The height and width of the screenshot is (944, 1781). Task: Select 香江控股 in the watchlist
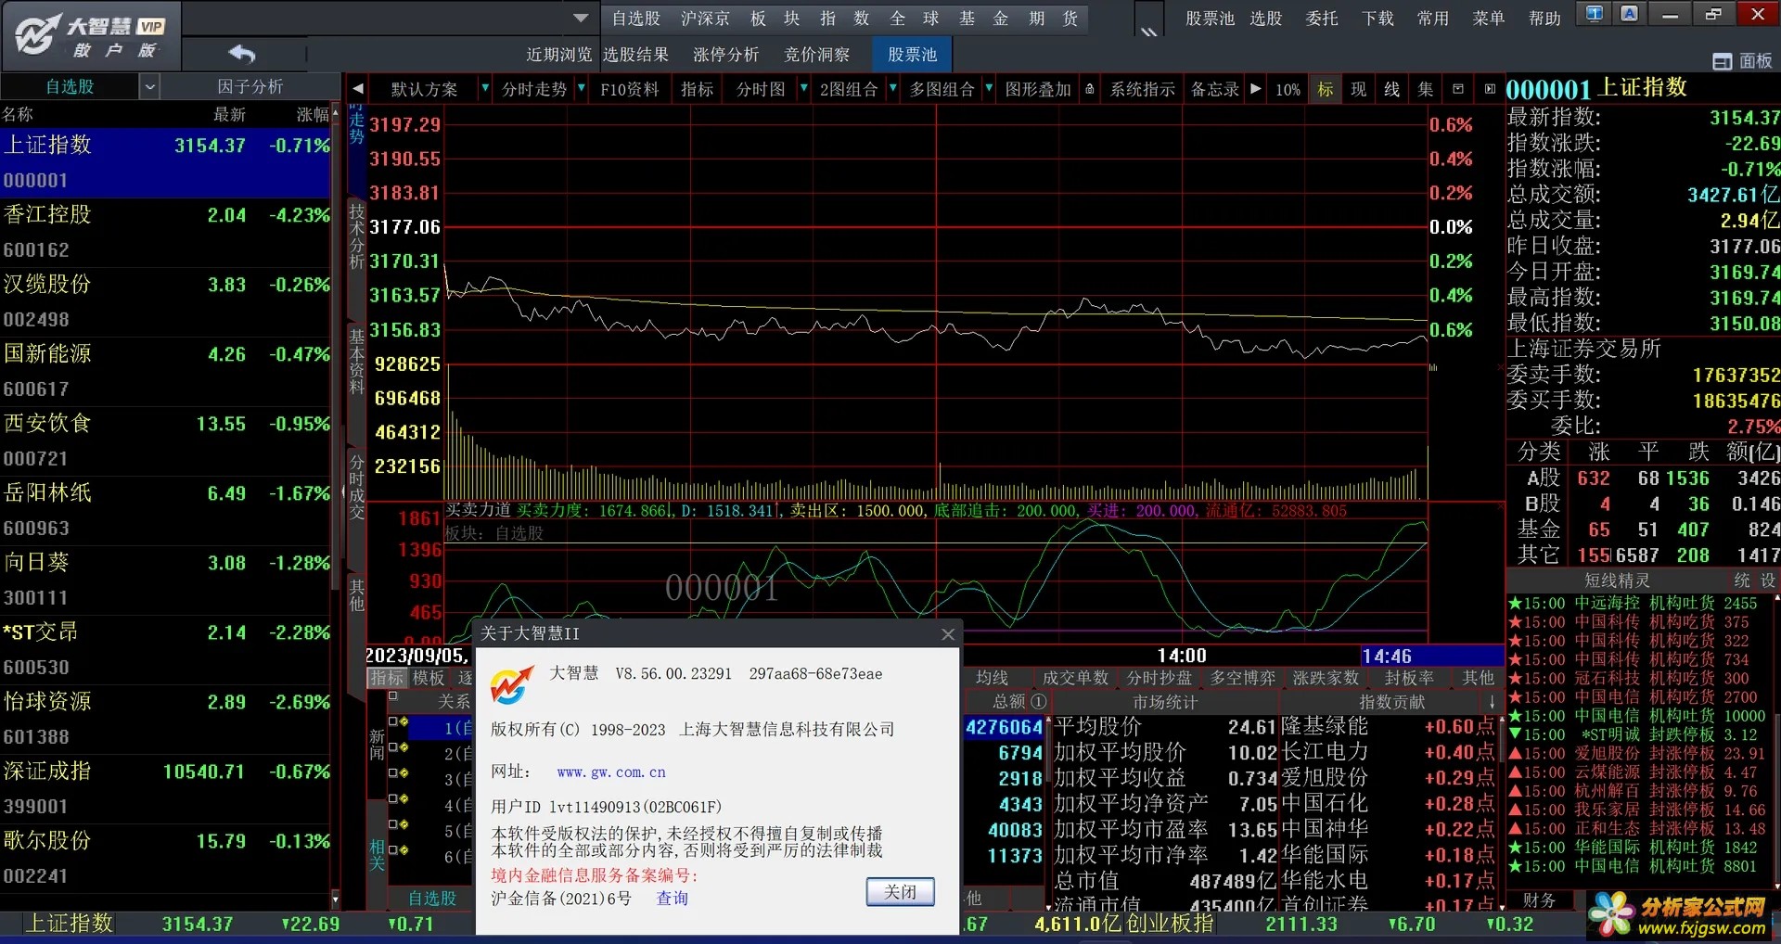[165, 232]
